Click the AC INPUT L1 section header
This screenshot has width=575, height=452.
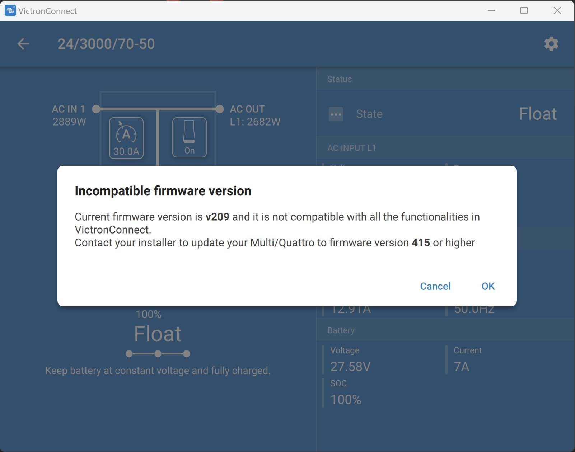point(351,148)
